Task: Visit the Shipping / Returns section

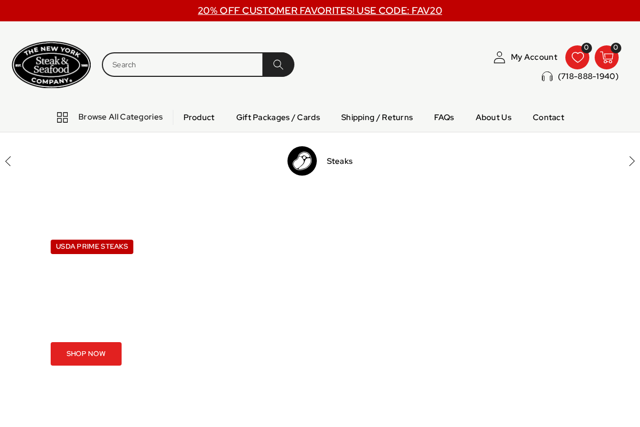Action: (x=377, y=117)
